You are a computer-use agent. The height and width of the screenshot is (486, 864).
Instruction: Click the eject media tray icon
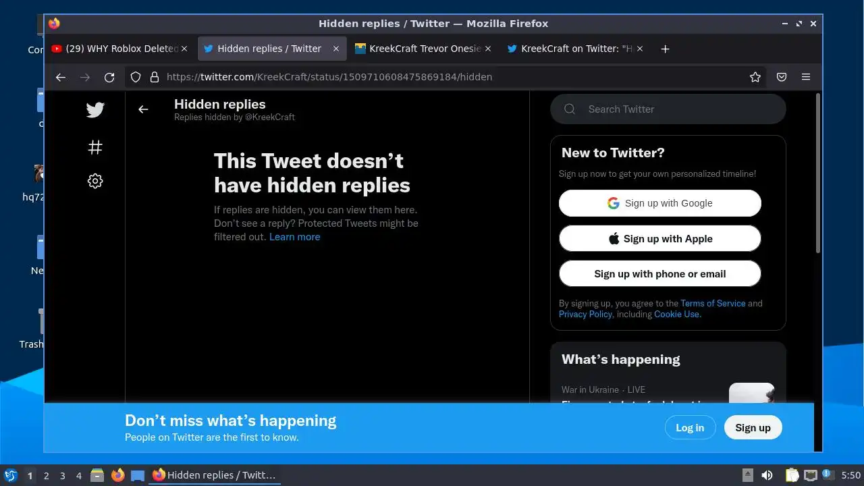click(747, 475)
